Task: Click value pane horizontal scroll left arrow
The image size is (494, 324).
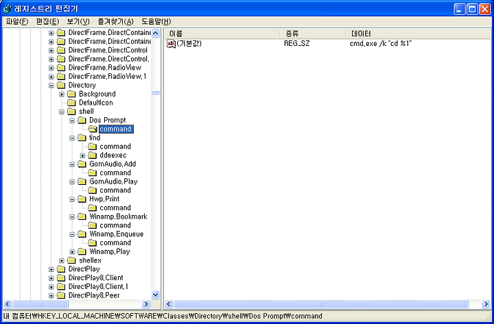Action: coord(169,304)
